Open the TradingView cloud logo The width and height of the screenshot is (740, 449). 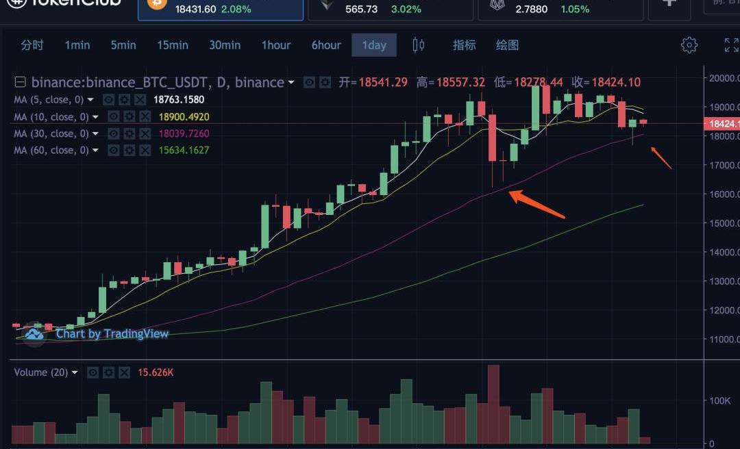34,334
